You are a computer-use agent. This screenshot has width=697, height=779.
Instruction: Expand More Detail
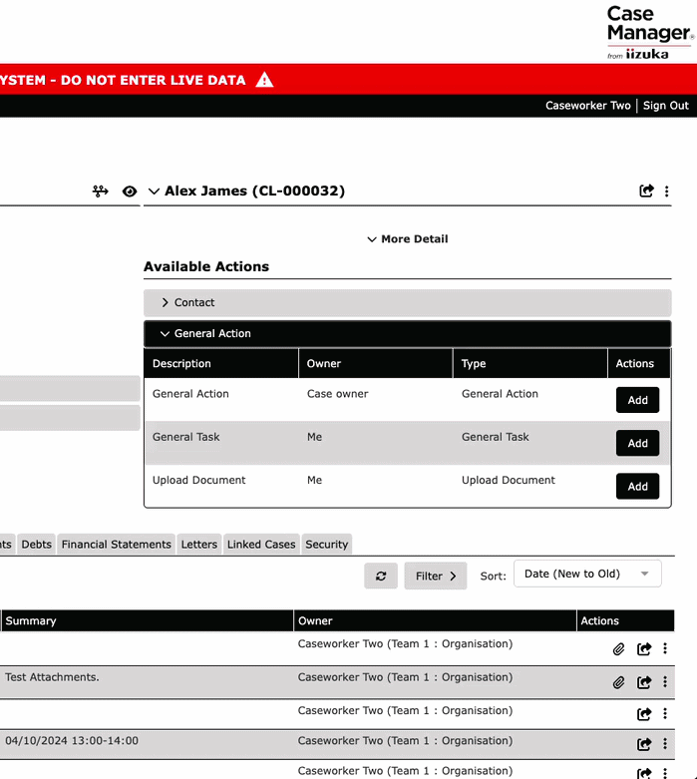coord(408,239)
